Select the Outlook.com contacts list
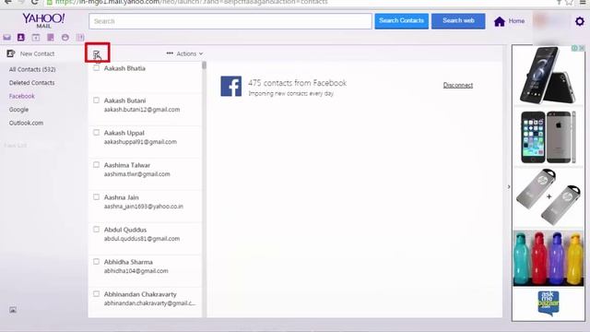 click(27, 123)
